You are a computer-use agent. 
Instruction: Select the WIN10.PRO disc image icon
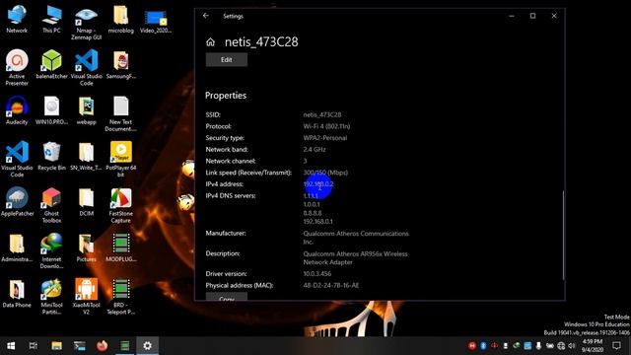51,110
